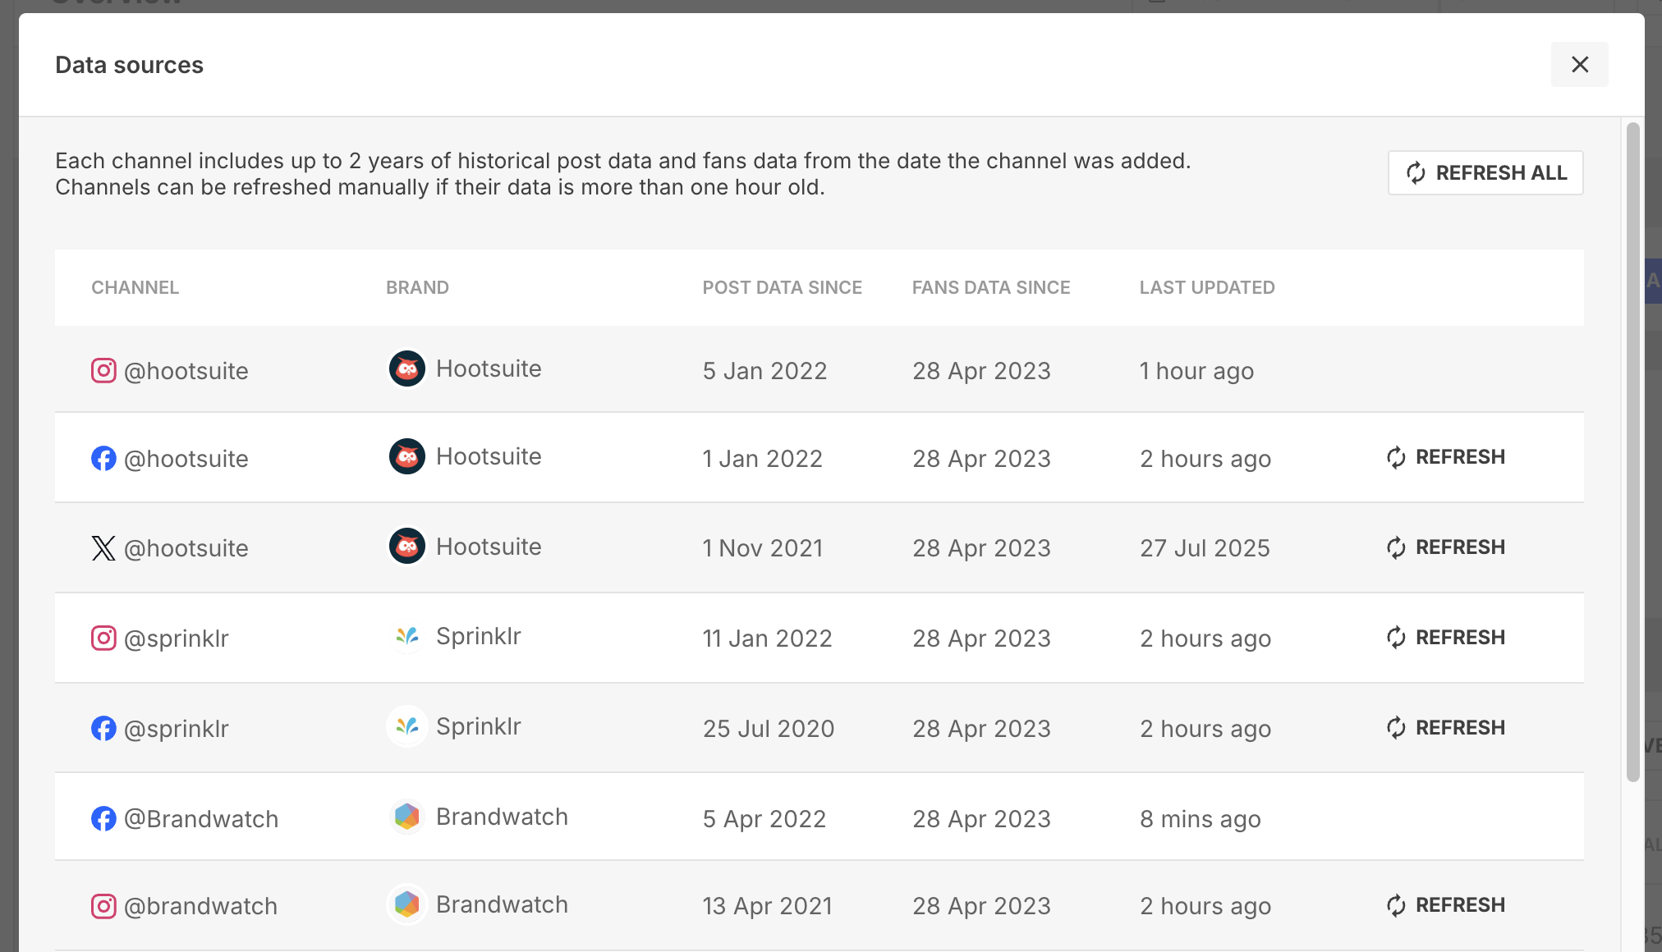The height and width of the screenshot is (952, 1662).
Task: Click '8 mins ago' last updated value
Action: coord(1200,819)
